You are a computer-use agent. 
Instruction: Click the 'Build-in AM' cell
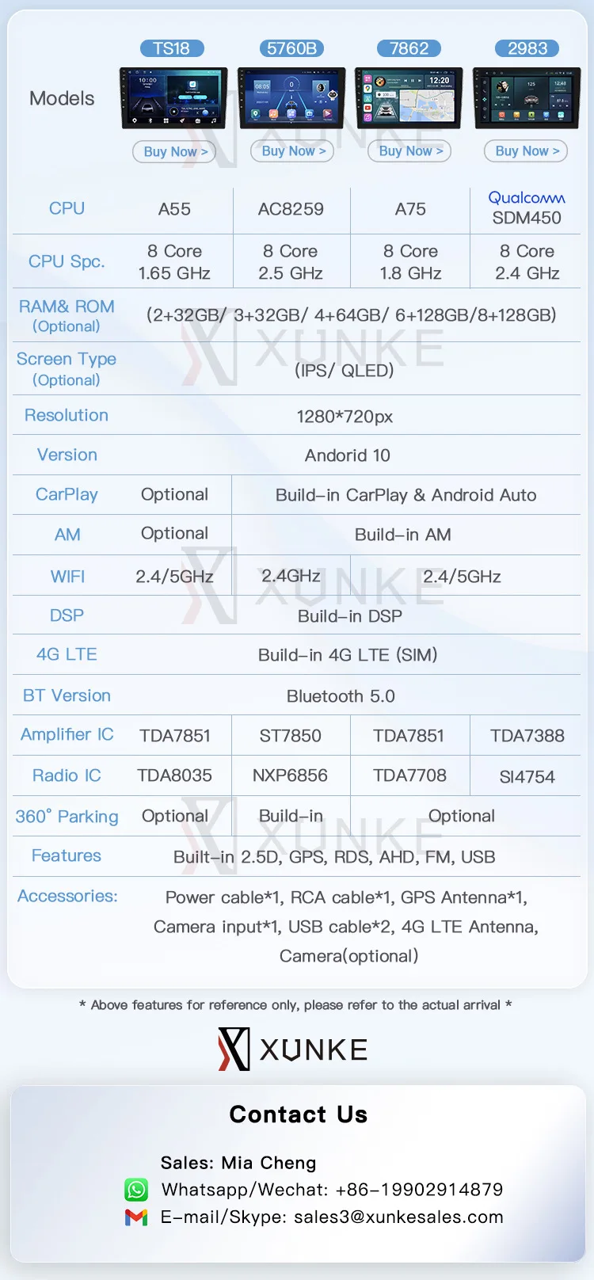pyautogui.click(x=403, y=535)
